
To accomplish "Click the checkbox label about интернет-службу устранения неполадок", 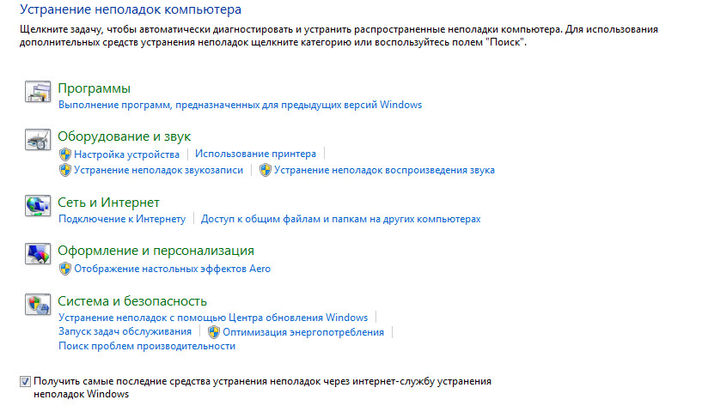I will (x=262, y=388).
